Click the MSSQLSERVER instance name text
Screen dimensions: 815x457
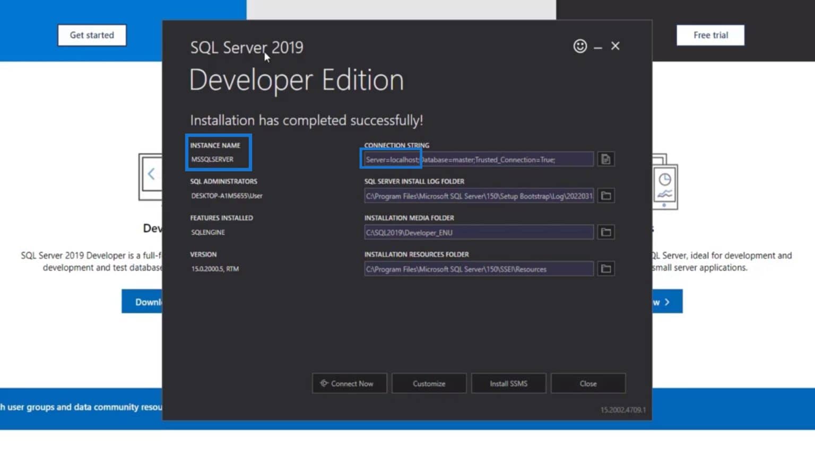(x=212, y=159)
